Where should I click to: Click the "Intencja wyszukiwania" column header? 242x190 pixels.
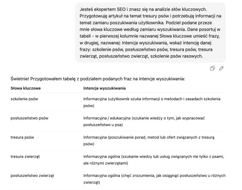coord(104,88)
